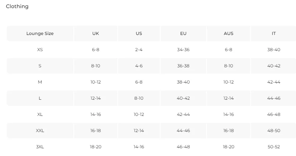296x156 pixels.
Task: Select the S size row label
Action: (x=40, y=66)
